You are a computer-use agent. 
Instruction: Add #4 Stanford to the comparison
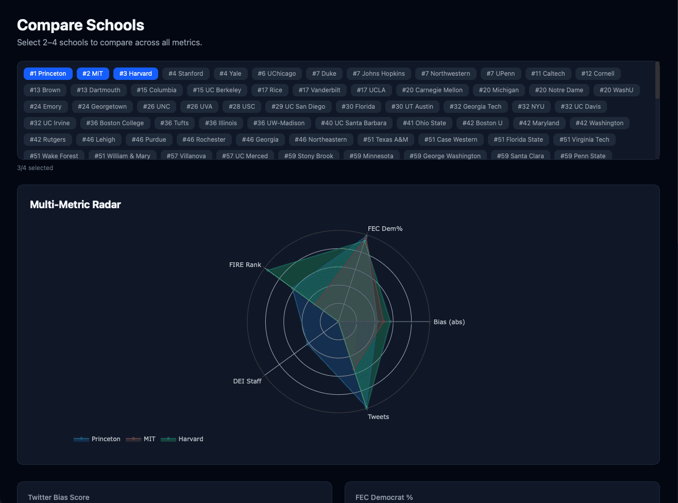[185, 74]
